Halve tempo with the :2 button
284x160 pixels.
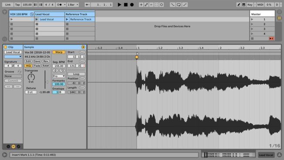coord(55,71)
